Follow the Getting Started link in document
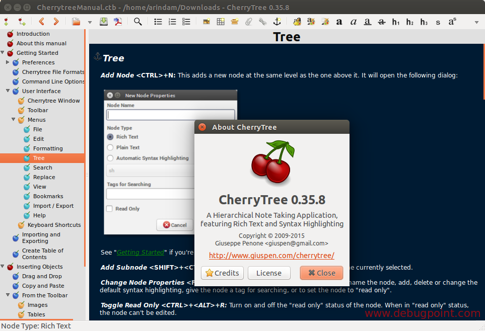This screenshot has width=485, height=331. point(141,252)
